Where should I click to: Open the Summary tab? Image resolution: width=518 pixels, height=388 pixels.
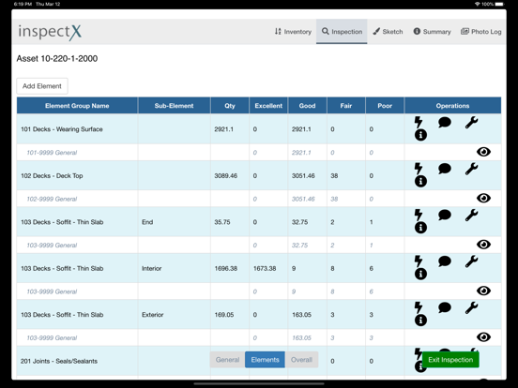click(x=432, y=32)
